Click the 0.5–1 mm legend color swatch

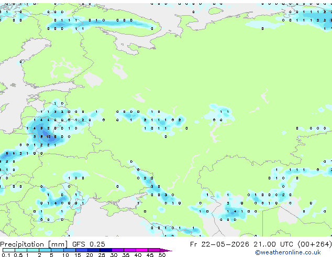(21, 250)
